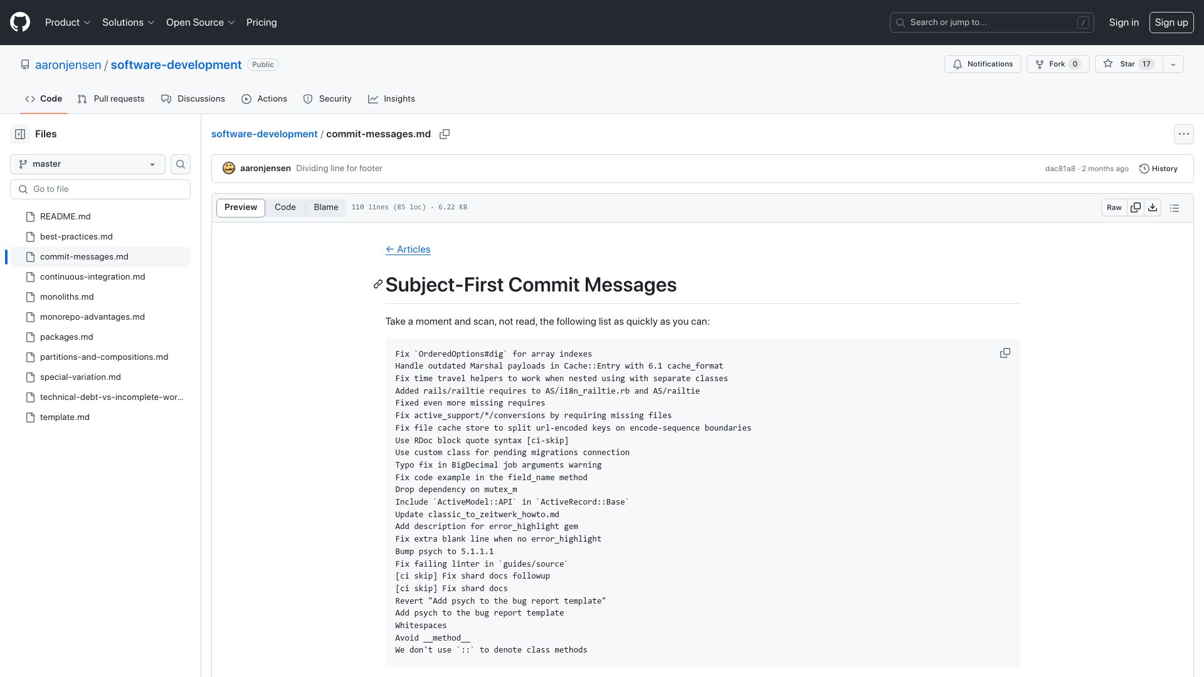This screenshot has width=1204, height=677.
Task: Open README.md in file tree
Action: 100,217
